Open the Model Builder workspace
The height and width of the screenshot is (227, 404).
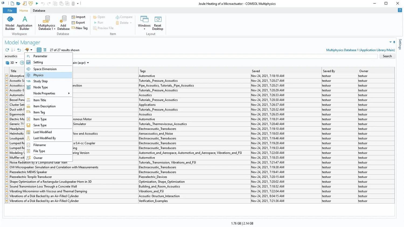[10, 23]
